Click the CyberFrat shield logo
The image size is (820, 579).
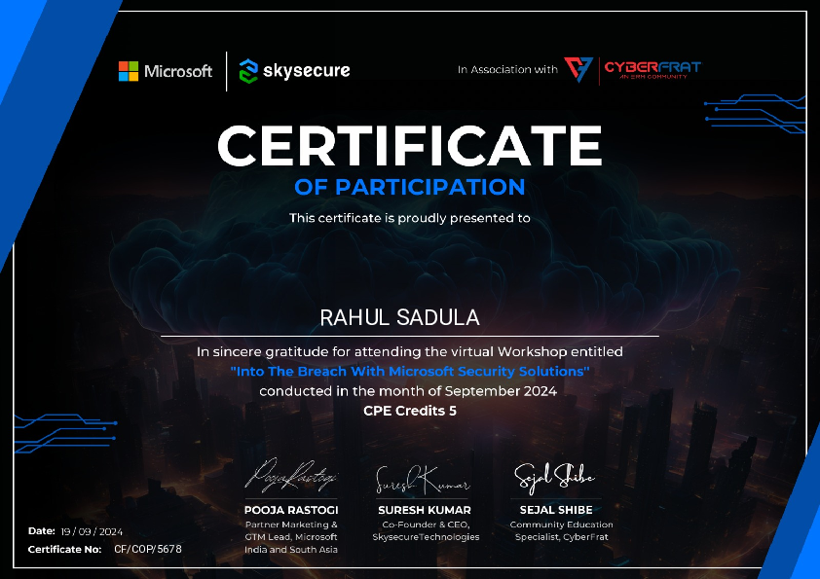pyautogui.click(x=579, y=70)
